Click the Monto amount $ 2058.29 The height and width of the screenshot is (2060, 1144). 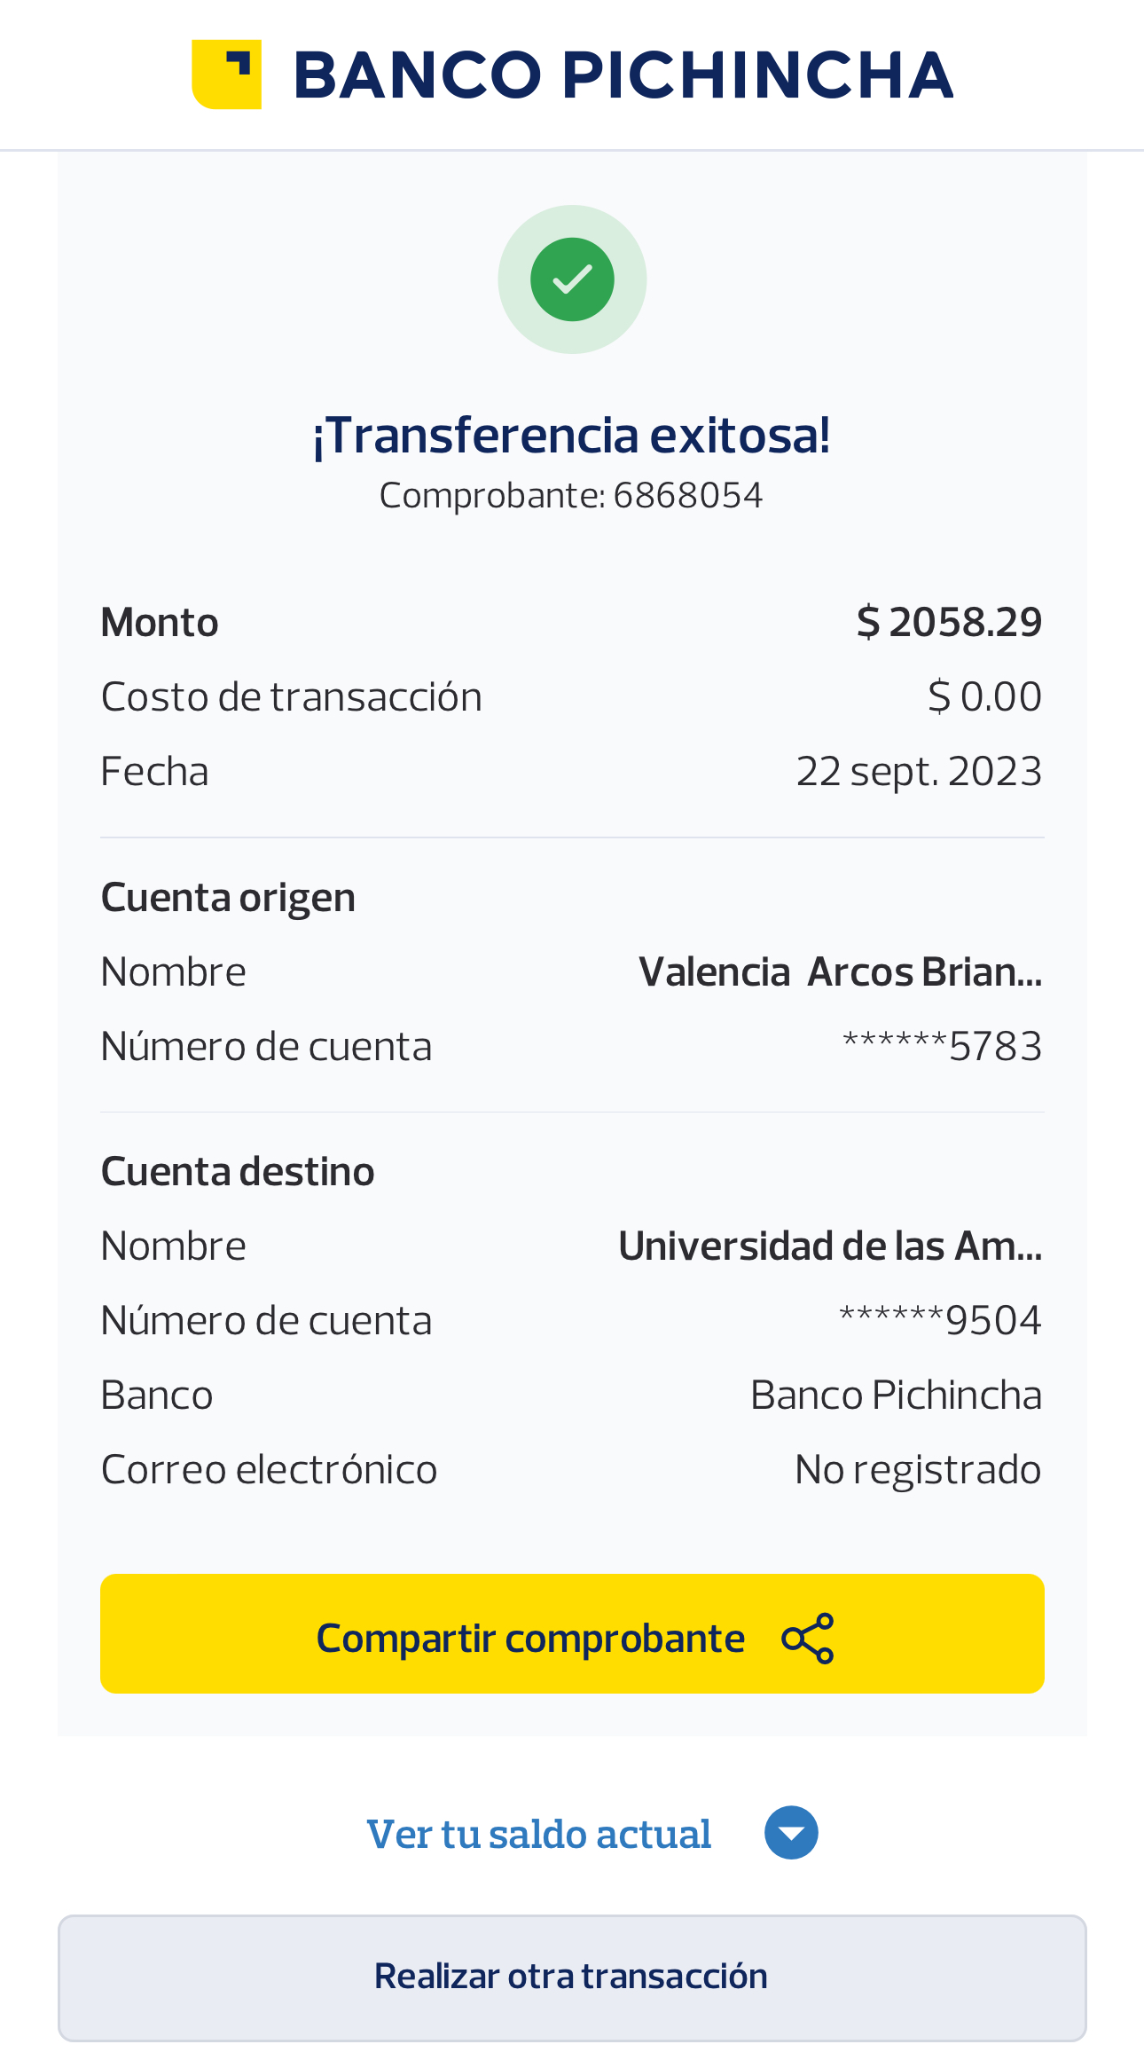pos(949,622)
